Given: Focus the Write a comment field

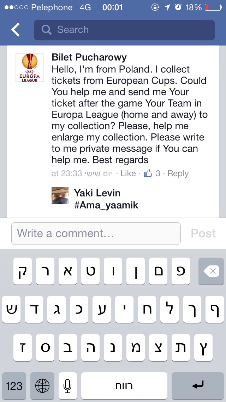Looking at the screenshot, I should pyautogui.click(x=96, y=233).
